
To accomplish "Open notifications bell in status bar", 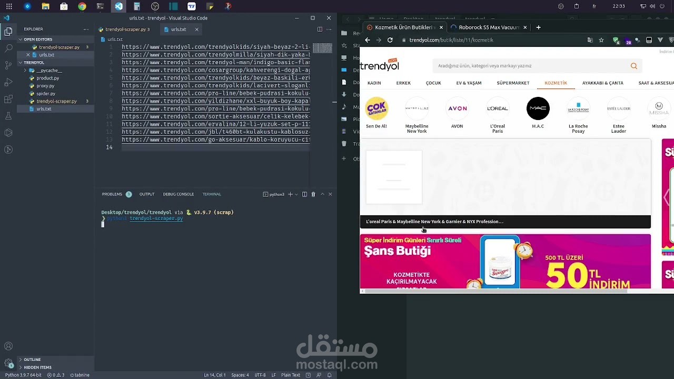I will click(x=330, y=375).
